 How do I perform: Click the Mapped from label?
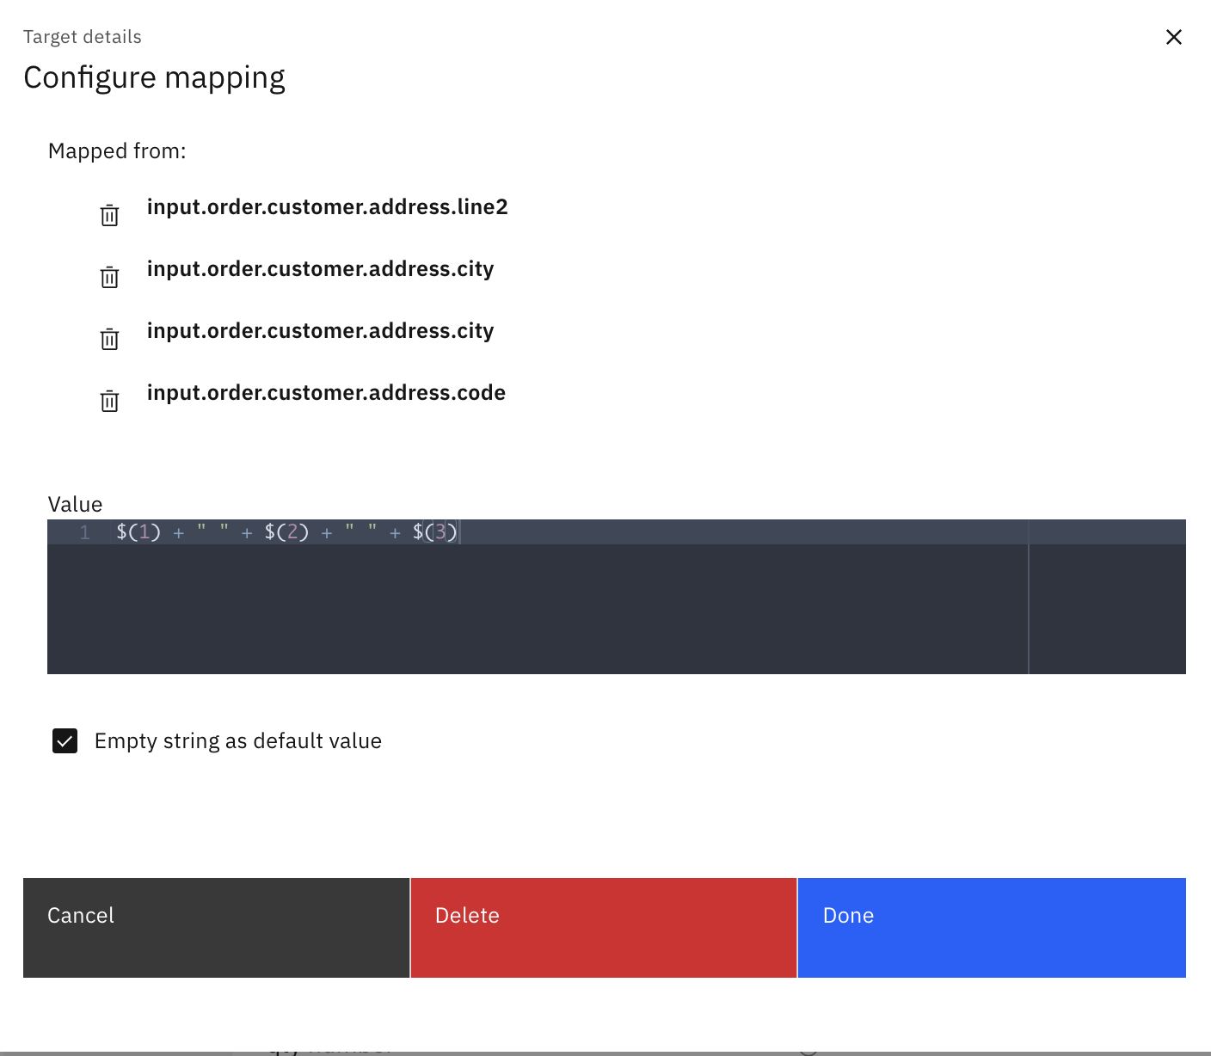117,151
